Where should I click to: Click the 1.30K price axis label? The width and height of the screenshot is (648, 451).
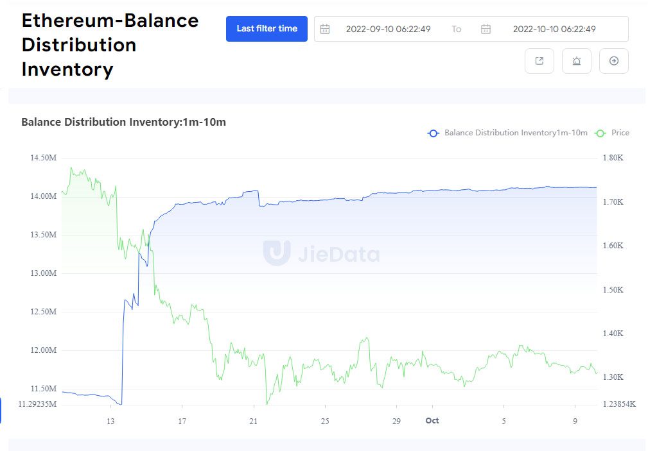(613, 377)
